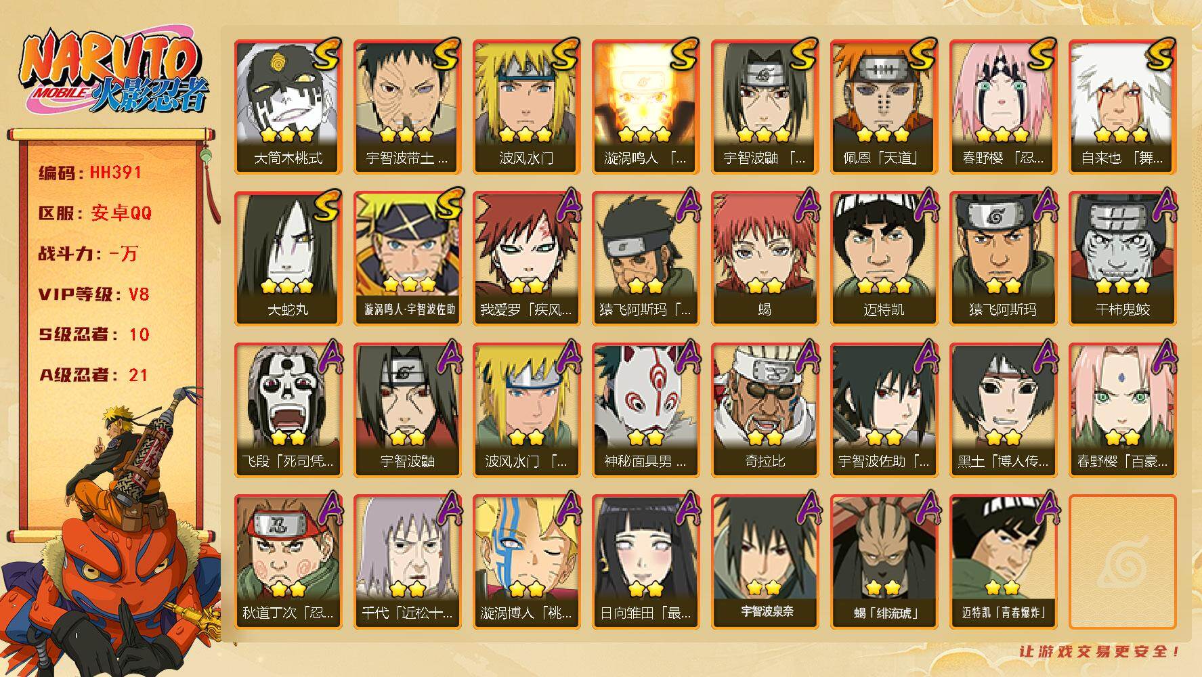Click the VIP等级 V8 label
Image resolution: width=1202 pixels, height=677 pixels.
[x=93, y=294]
